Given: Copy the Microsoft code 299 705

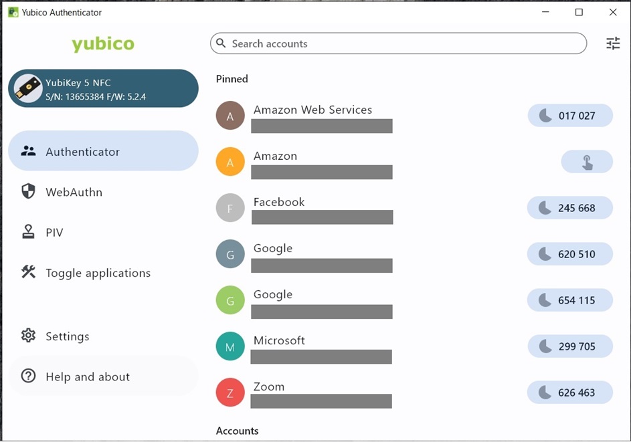Looking at the screenshot, I should (570, 346).
